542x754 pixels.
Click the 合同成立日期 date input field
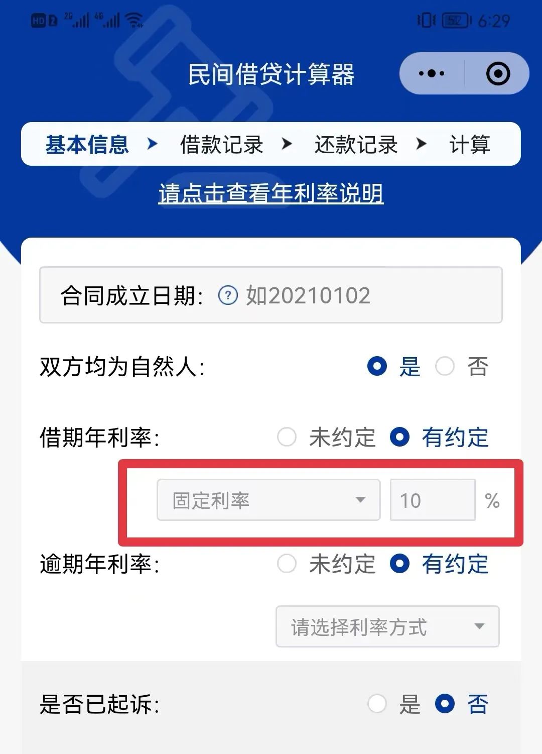click(x=271, y=295)
